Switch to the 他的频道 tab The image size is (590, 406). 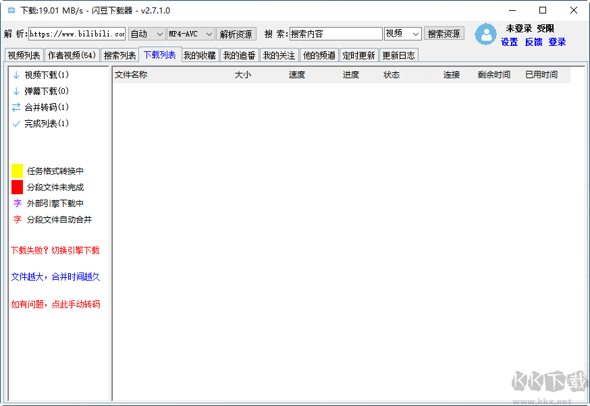coord(319,55)
